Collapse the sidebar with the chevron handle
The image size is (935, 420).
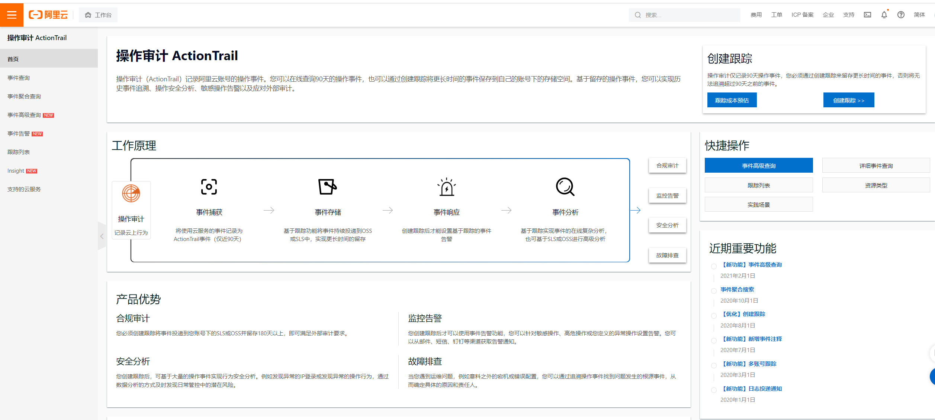pos(102,236)
